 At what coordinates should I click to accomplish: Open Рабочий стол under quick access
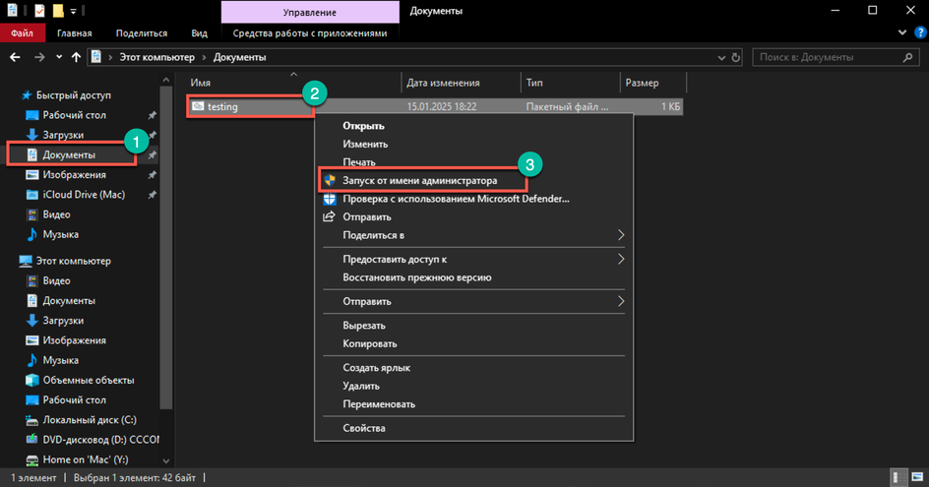[x=74, y=115]
